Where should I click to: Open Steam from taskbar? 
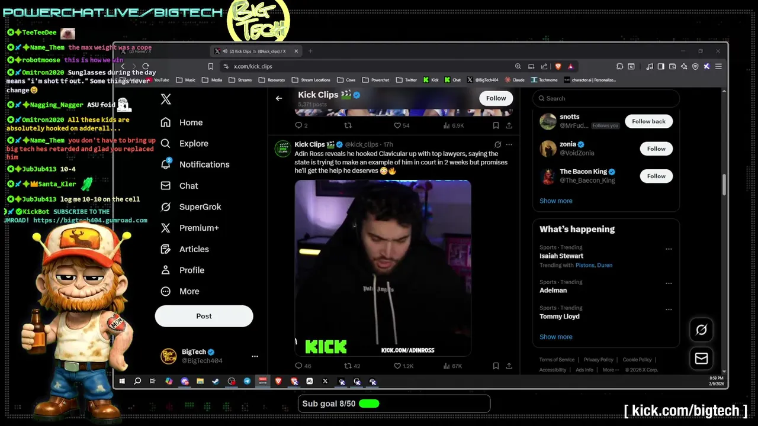(x=216, y=382)
